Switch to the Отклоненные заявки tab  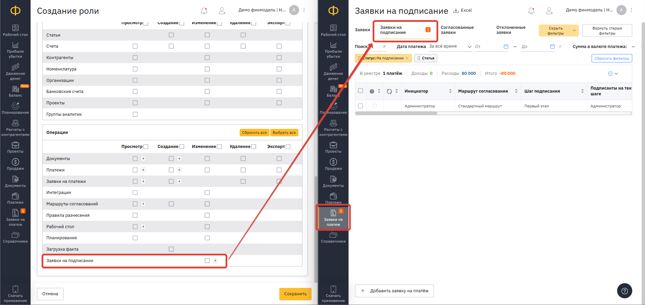pos(511,30)
